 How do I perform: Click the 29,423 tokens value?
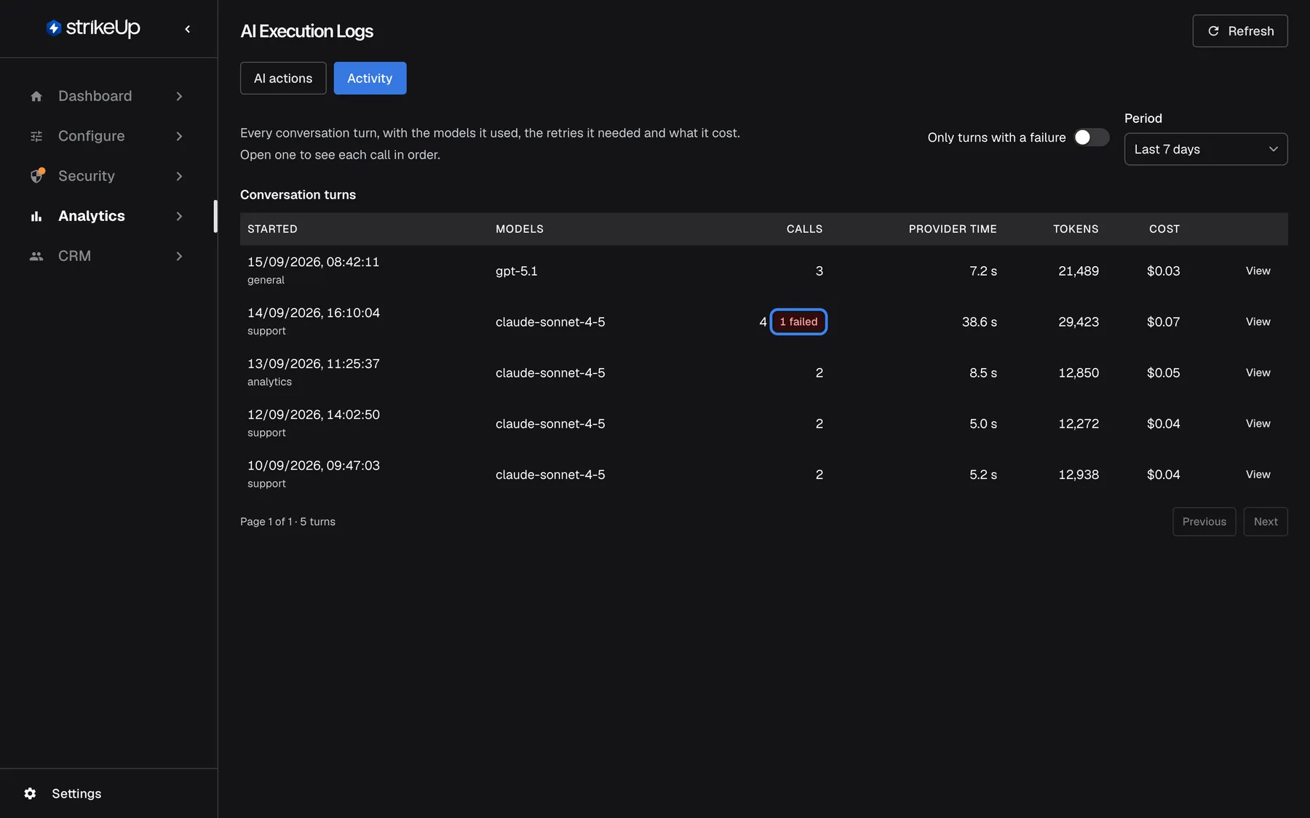[1078, 321]
